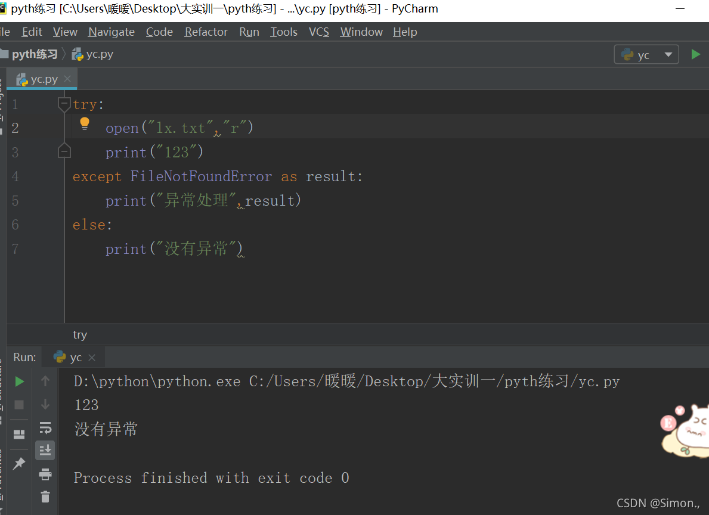709x515 pixels.
Task: Toggle soft-wrap in console output
Action: 45,427
